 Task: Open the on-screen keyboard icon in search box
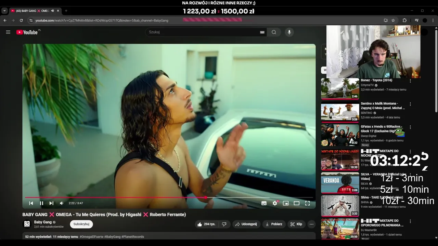coord(262,32)
